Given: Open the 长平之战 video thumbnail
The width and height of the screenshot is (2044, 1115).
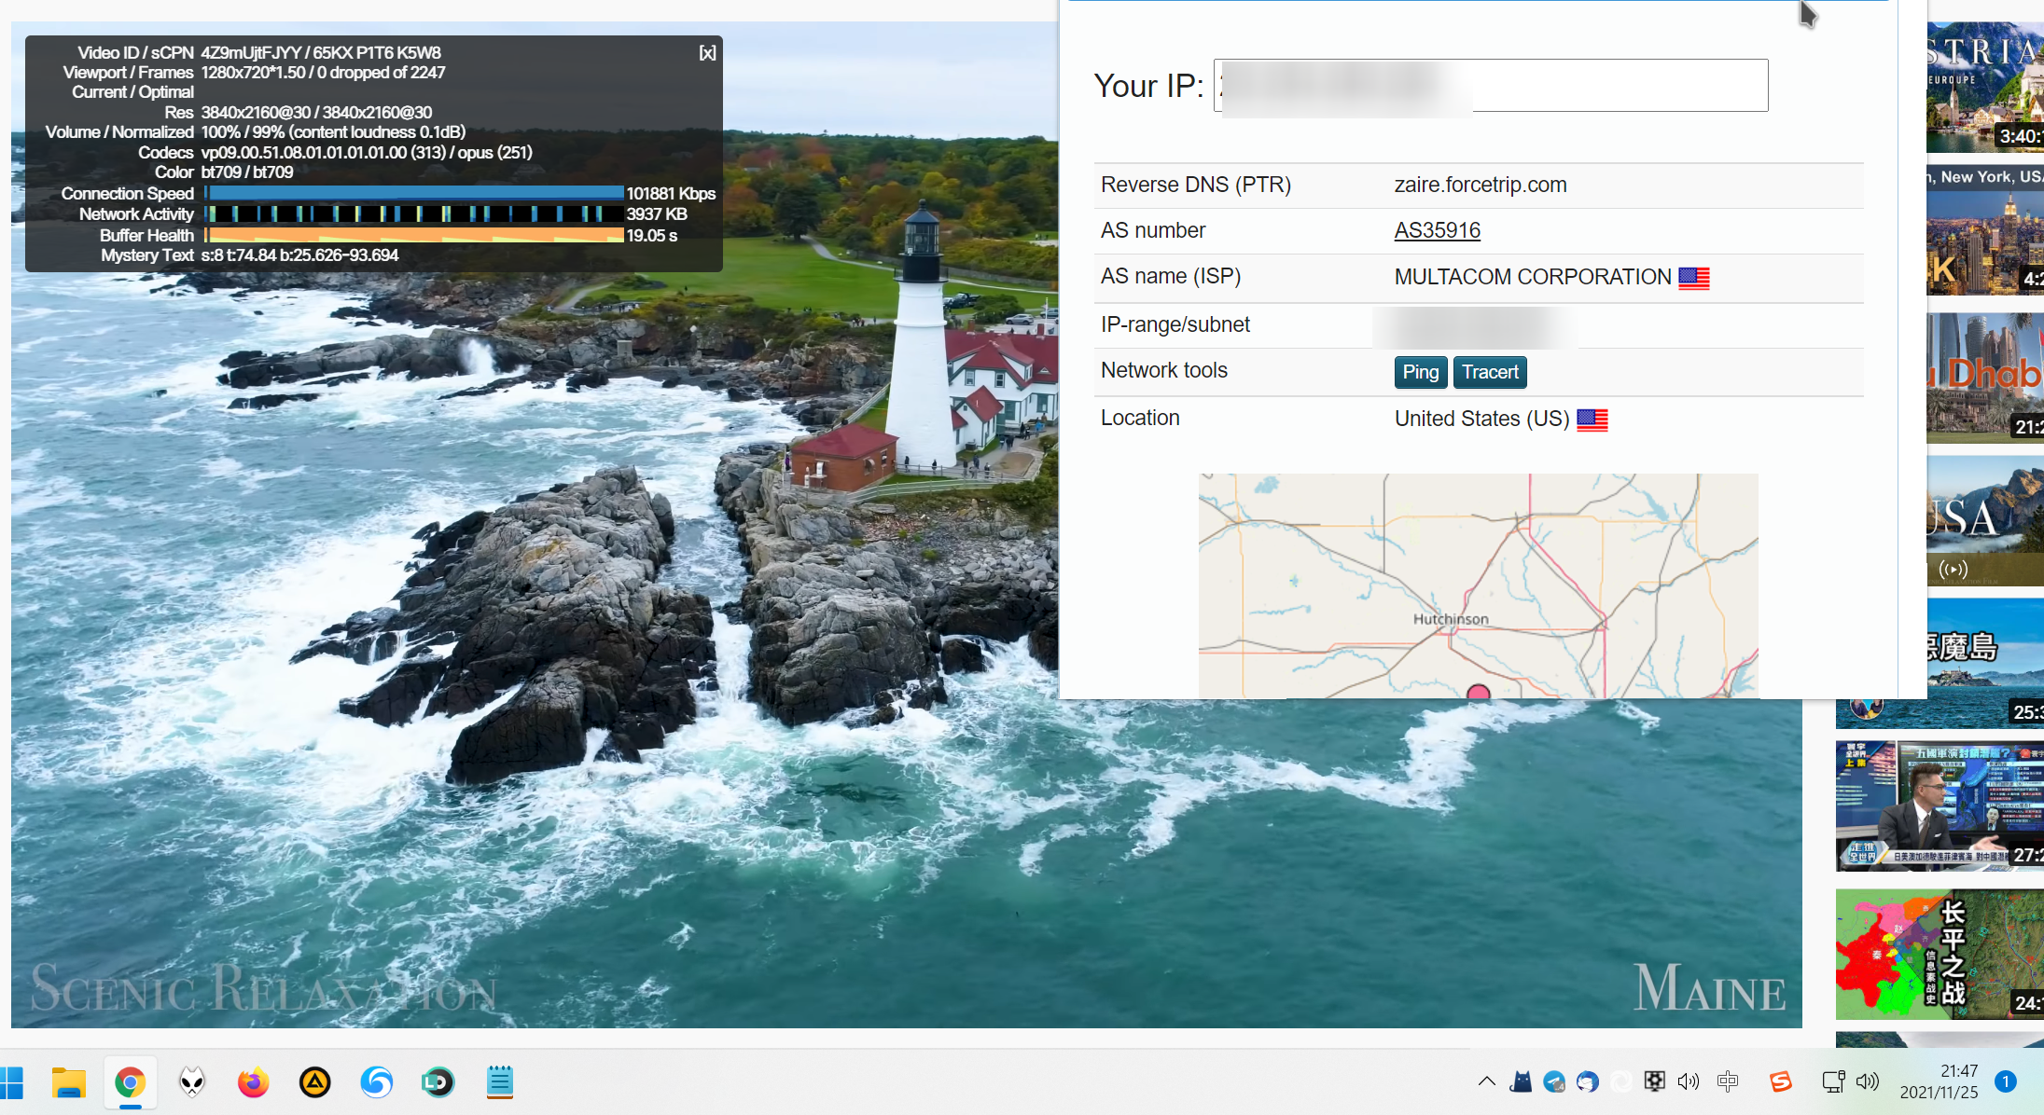Looking at the screenshot, I should 1940,954.
